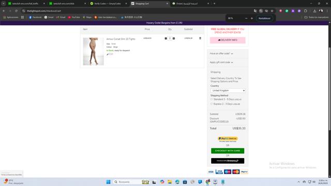Switch to the first beta tab
The height and width of the screenshot is (186, 331).
(x=26, y=4)
